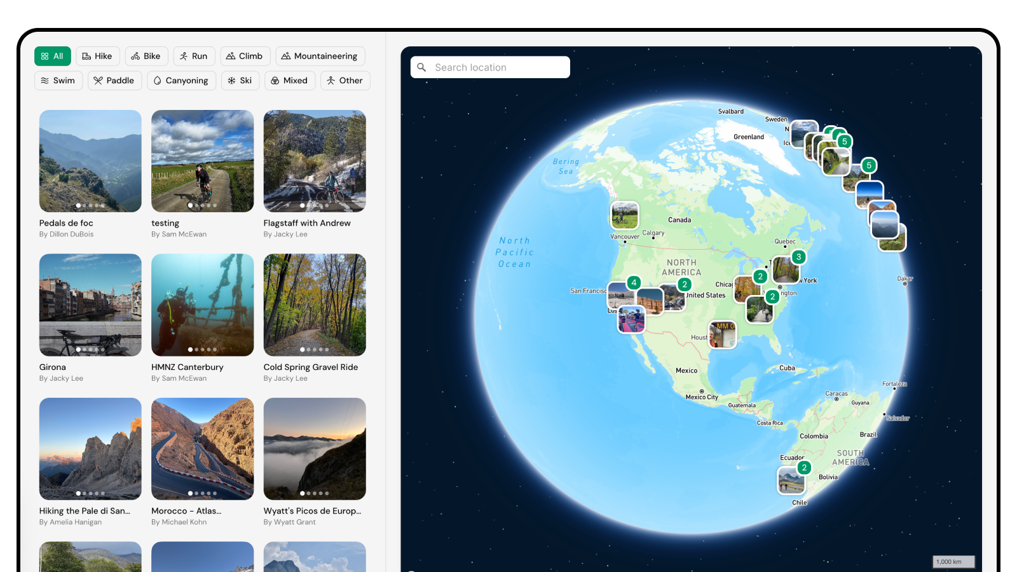The height and width of the screenshot is (572, 1017).
Task: Click the Mexico City map label
Action: coord(702,397)
